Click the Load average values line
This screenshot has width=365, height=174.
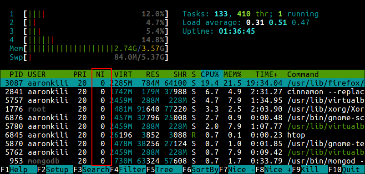(246, 23)
